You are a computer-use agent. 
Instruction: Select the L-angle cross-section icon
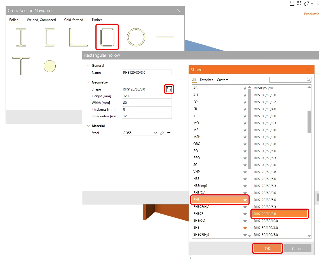click(78, 37)
